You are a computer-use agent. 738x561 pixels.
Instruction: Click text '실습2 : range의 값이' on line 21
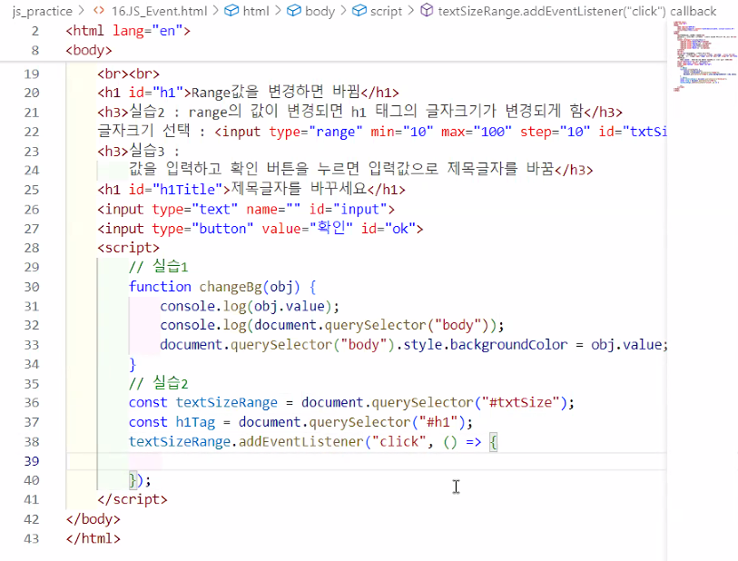203,112
